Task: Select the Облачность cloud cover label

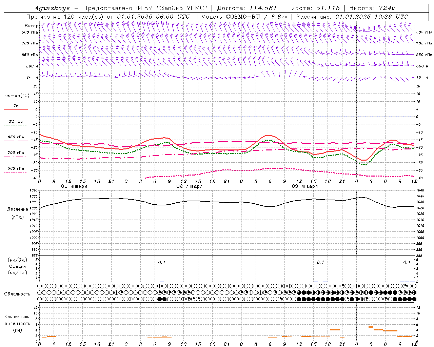Action: (17, 294)
